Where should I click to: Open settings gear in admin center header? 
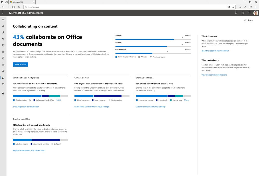pyautogui.click(x=243, y=13)
